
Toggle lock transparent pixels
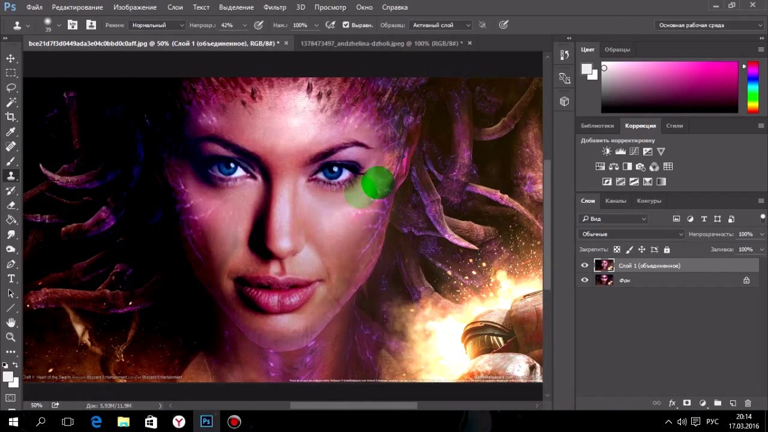[x=616, y=250]
